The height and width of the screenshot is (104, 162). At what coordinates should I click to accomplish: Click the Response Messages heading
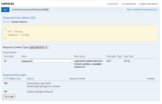(x=15, y=75)
